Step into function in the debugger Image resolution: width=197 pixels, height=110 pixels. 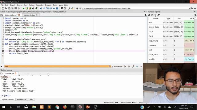click(x=47, y=8)
